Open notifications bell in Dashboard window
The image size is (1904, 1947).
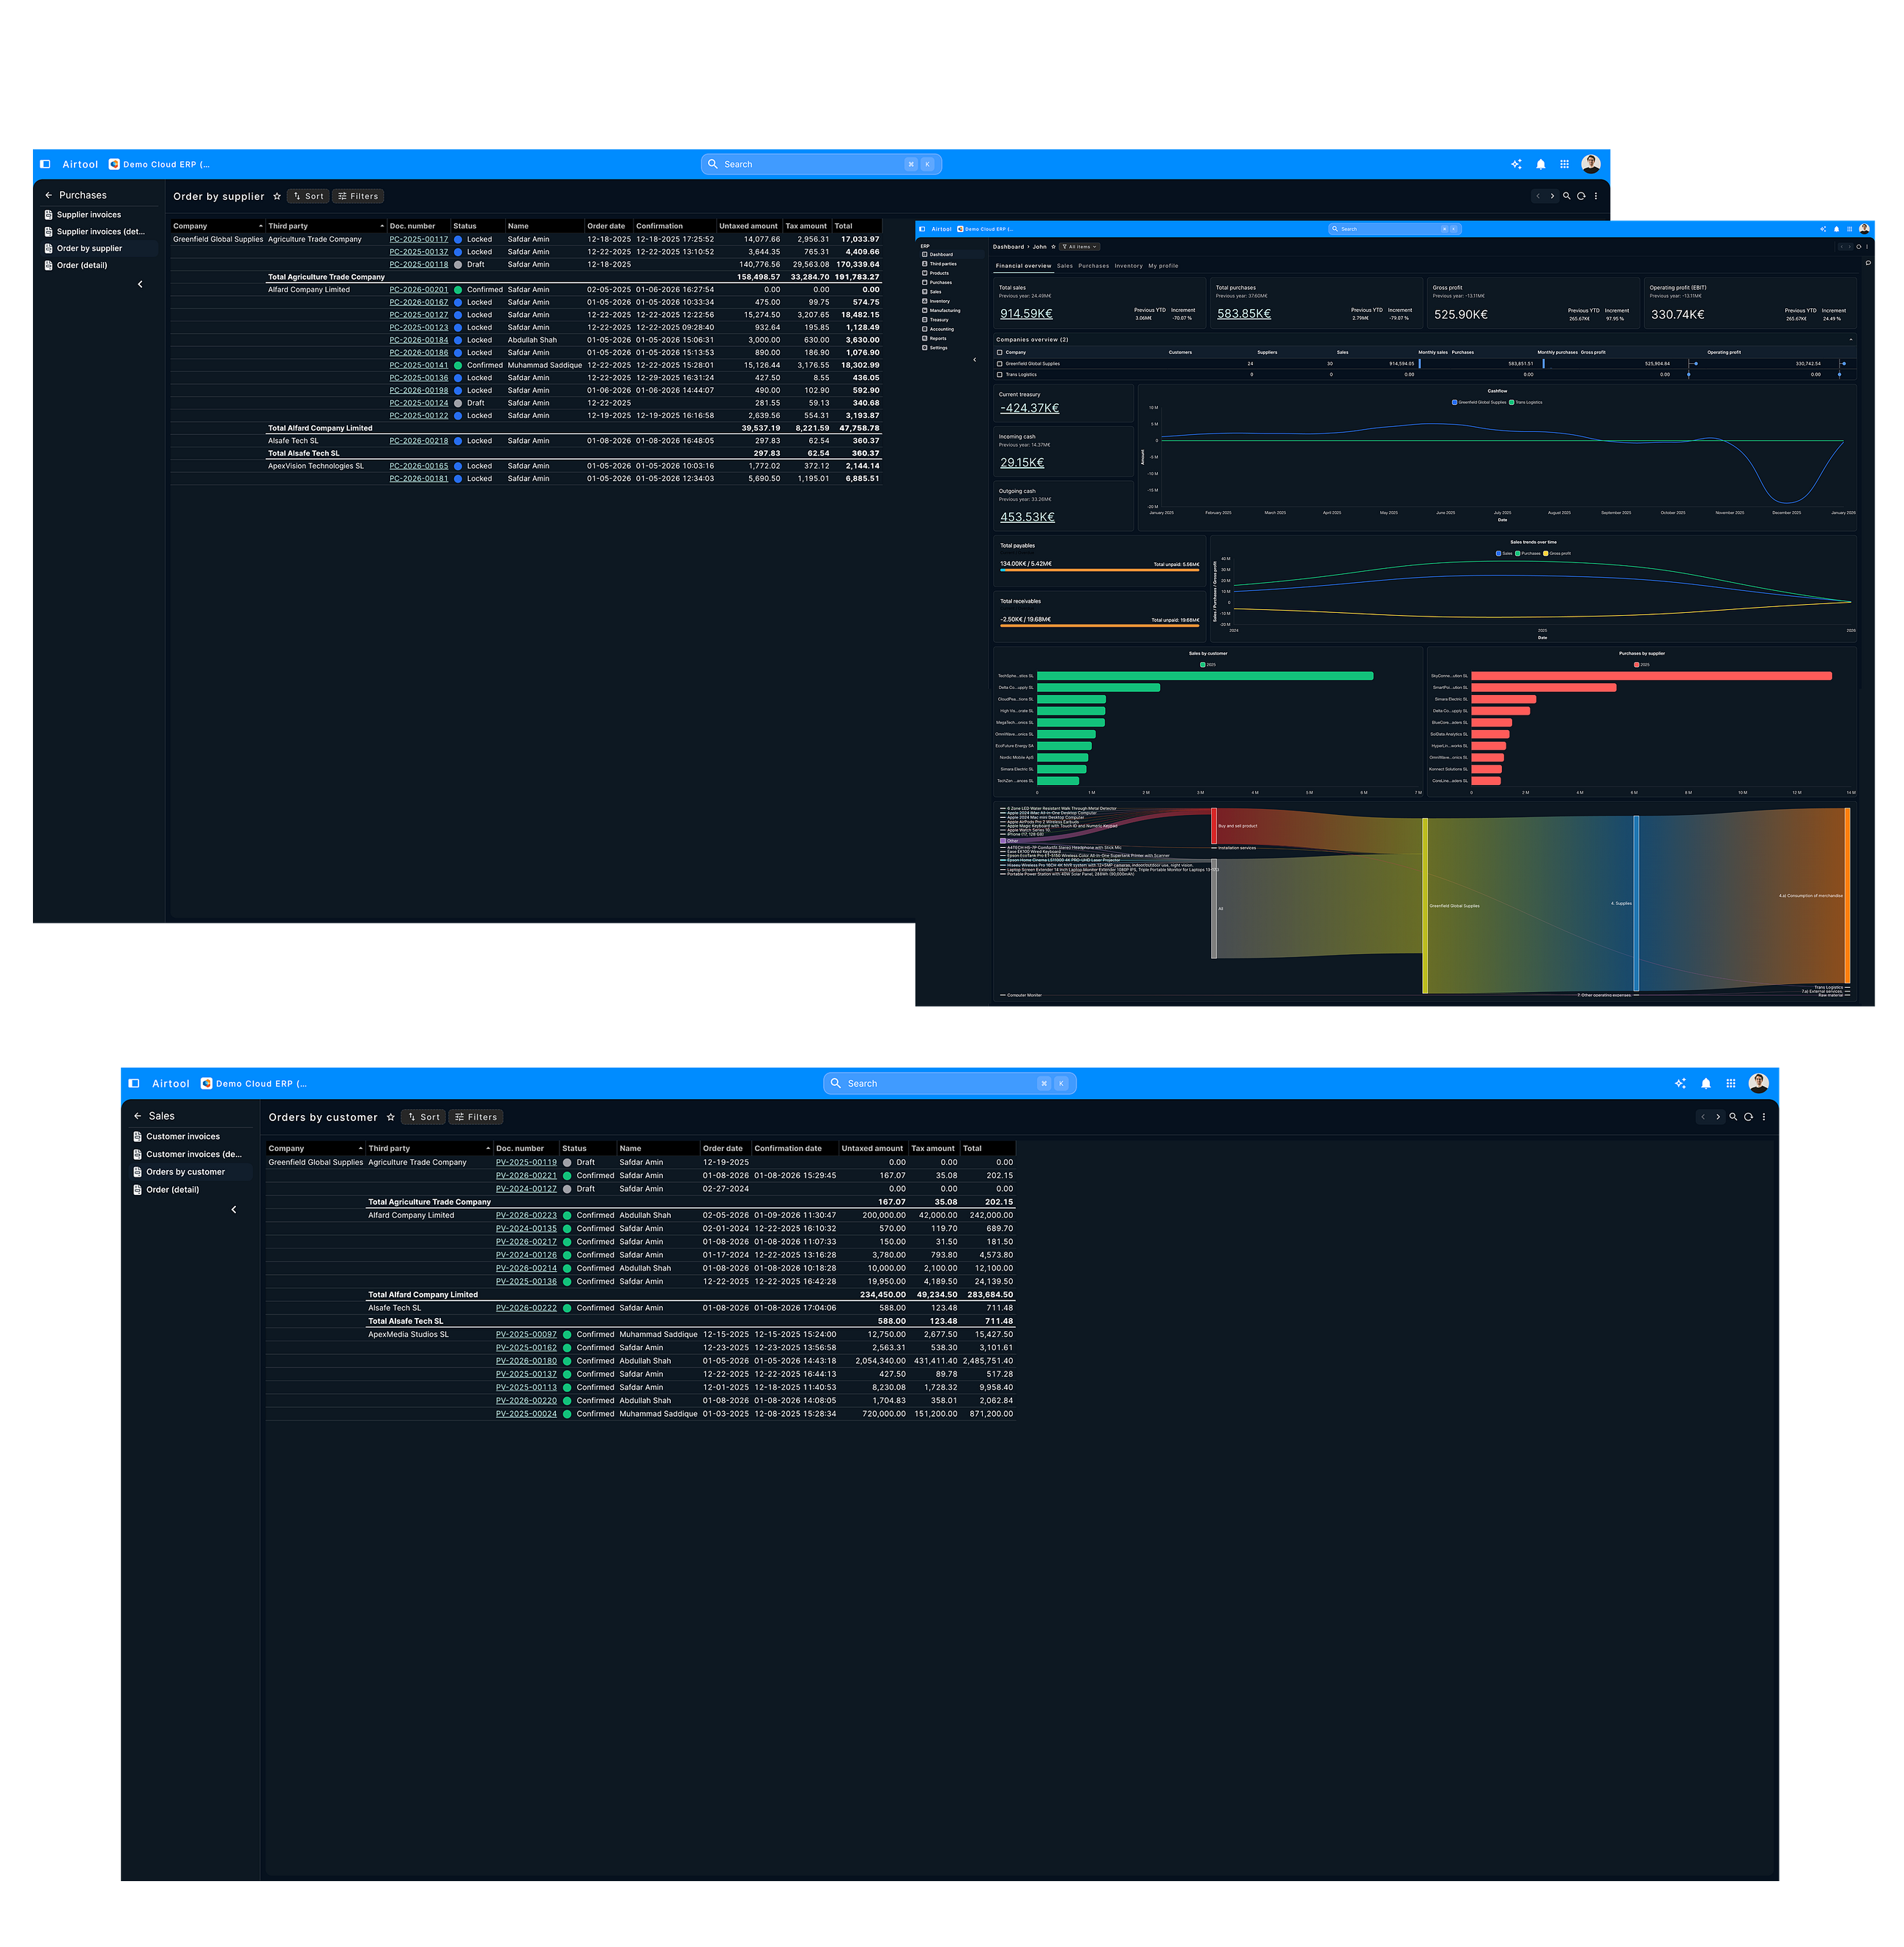coord(1837,229)
